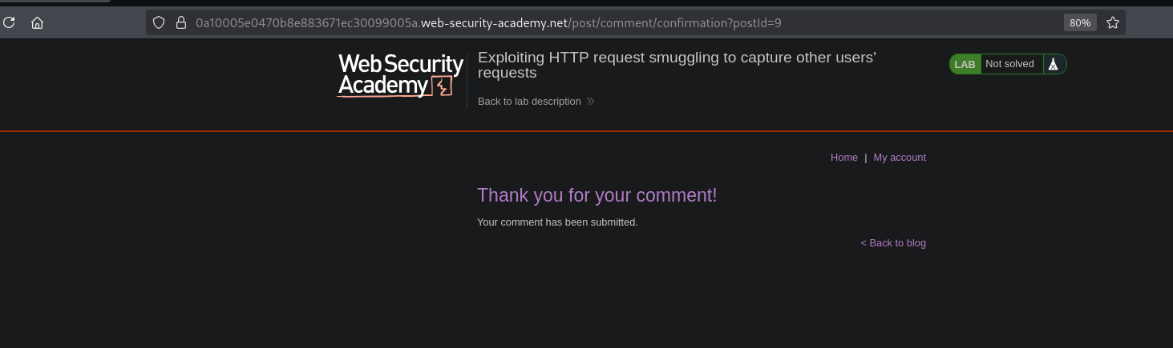Click the double chevron after lab description
1173x348 pixels.
(591, 102)
